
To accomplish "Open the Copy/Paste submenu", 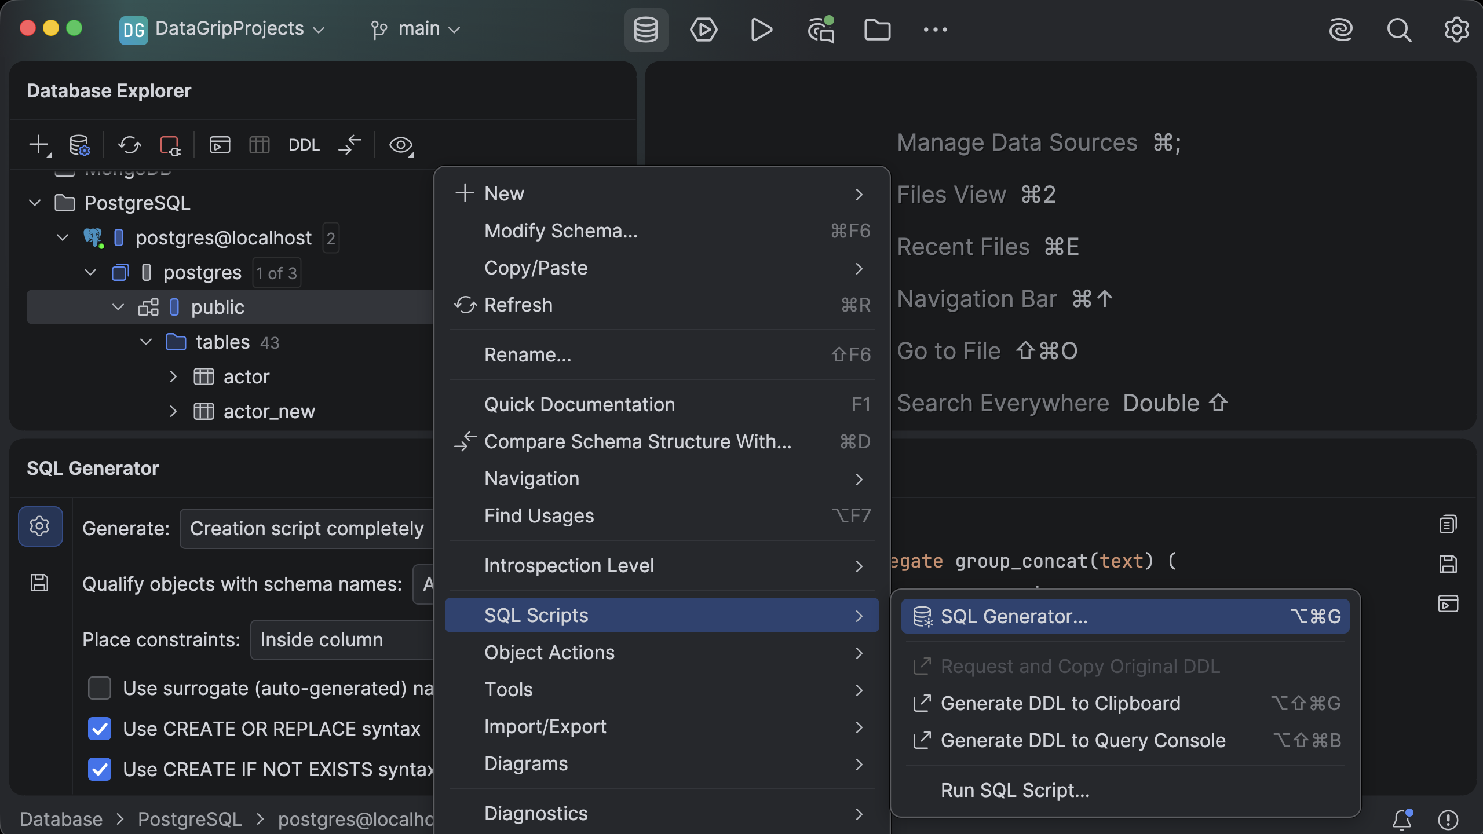I will point(662,268).
